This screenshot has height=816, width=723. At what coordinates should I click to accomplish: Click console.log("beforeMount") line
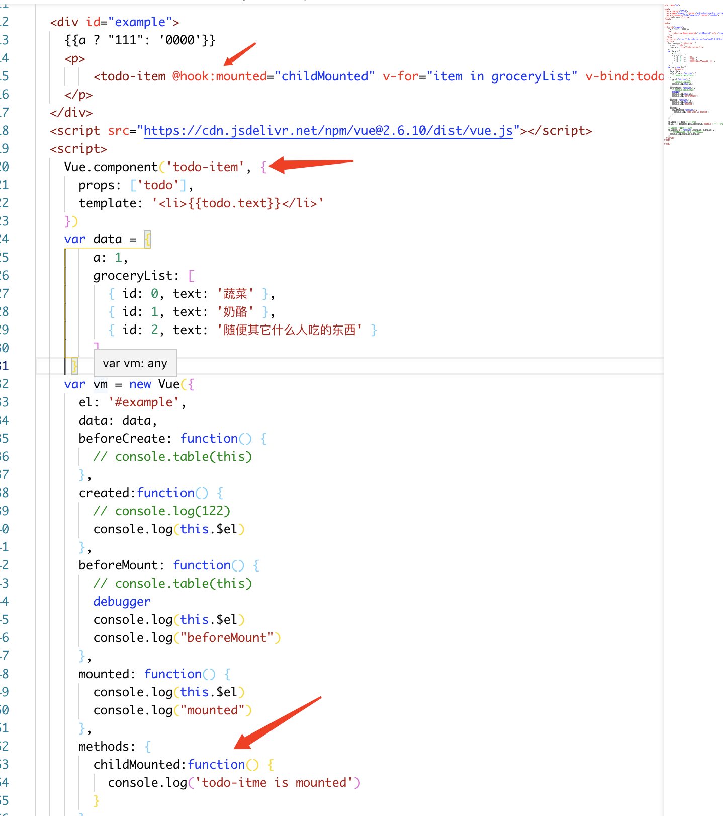[x=187, y=638]
